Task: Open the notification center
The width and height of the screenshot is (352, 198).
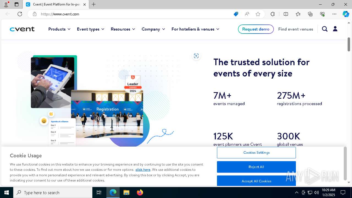Action: (x=343, y=193)
